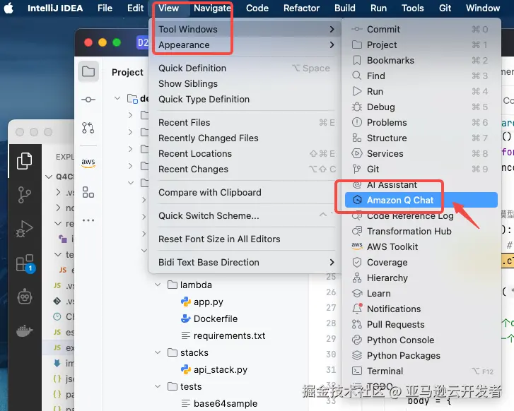The height and width of the screenshot is (411, 514).
Task: Click the Explorer files icon in VS Code window
Action: click(25, 161)
